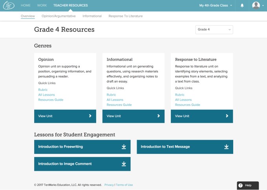Expand the Grade 4 dropdown
The width and height of the screenshot is (267, 190).
tap(214, 30)
